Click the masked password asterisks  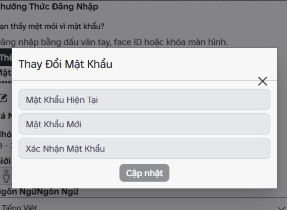(x=5, y=81)
